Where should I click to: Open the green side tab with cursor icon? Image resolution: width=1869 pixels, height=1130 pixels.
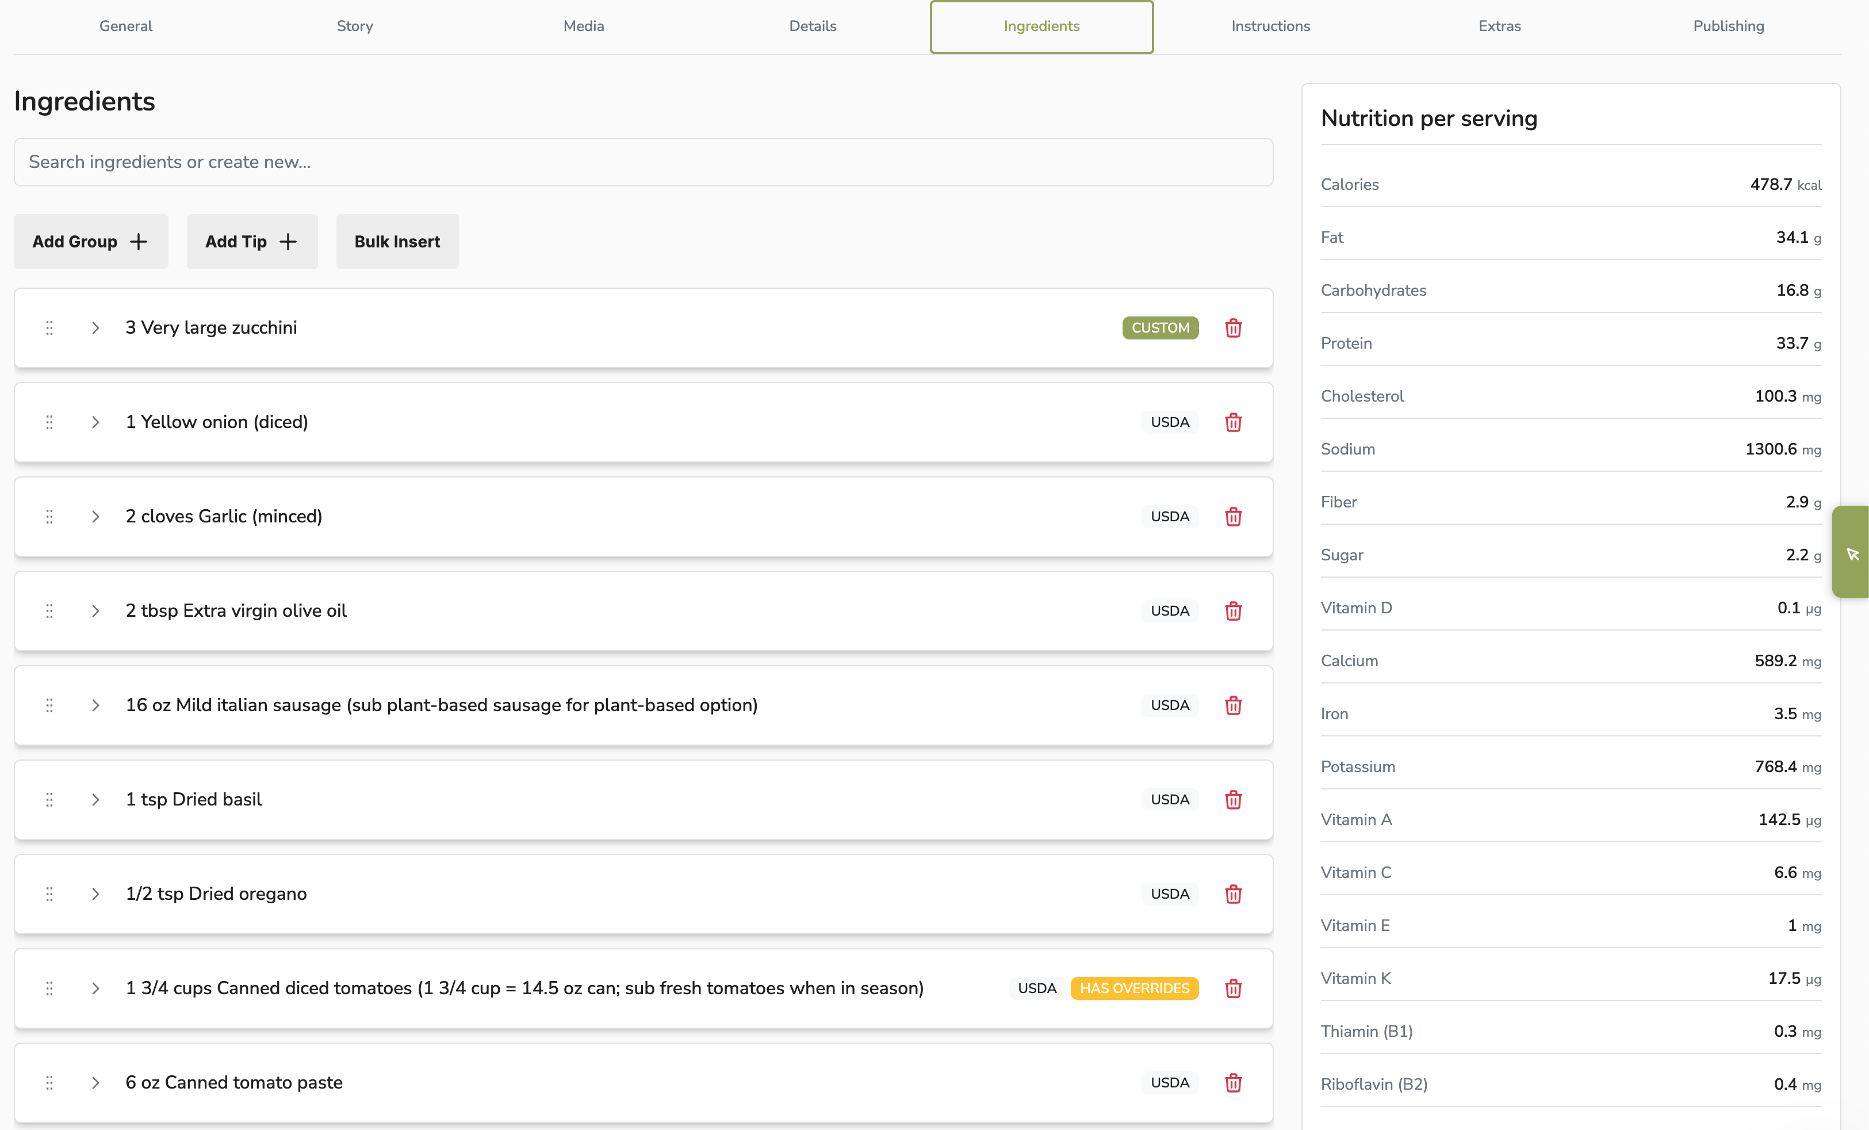[1851, 552]
